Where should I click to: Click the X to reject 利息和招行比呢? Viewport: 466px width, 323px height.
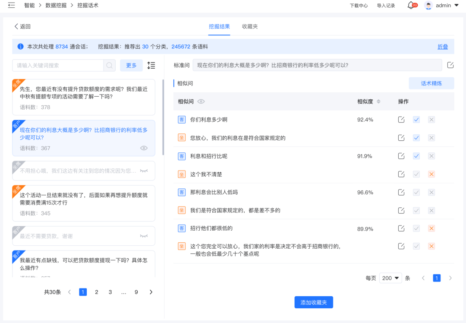[431, 156]
